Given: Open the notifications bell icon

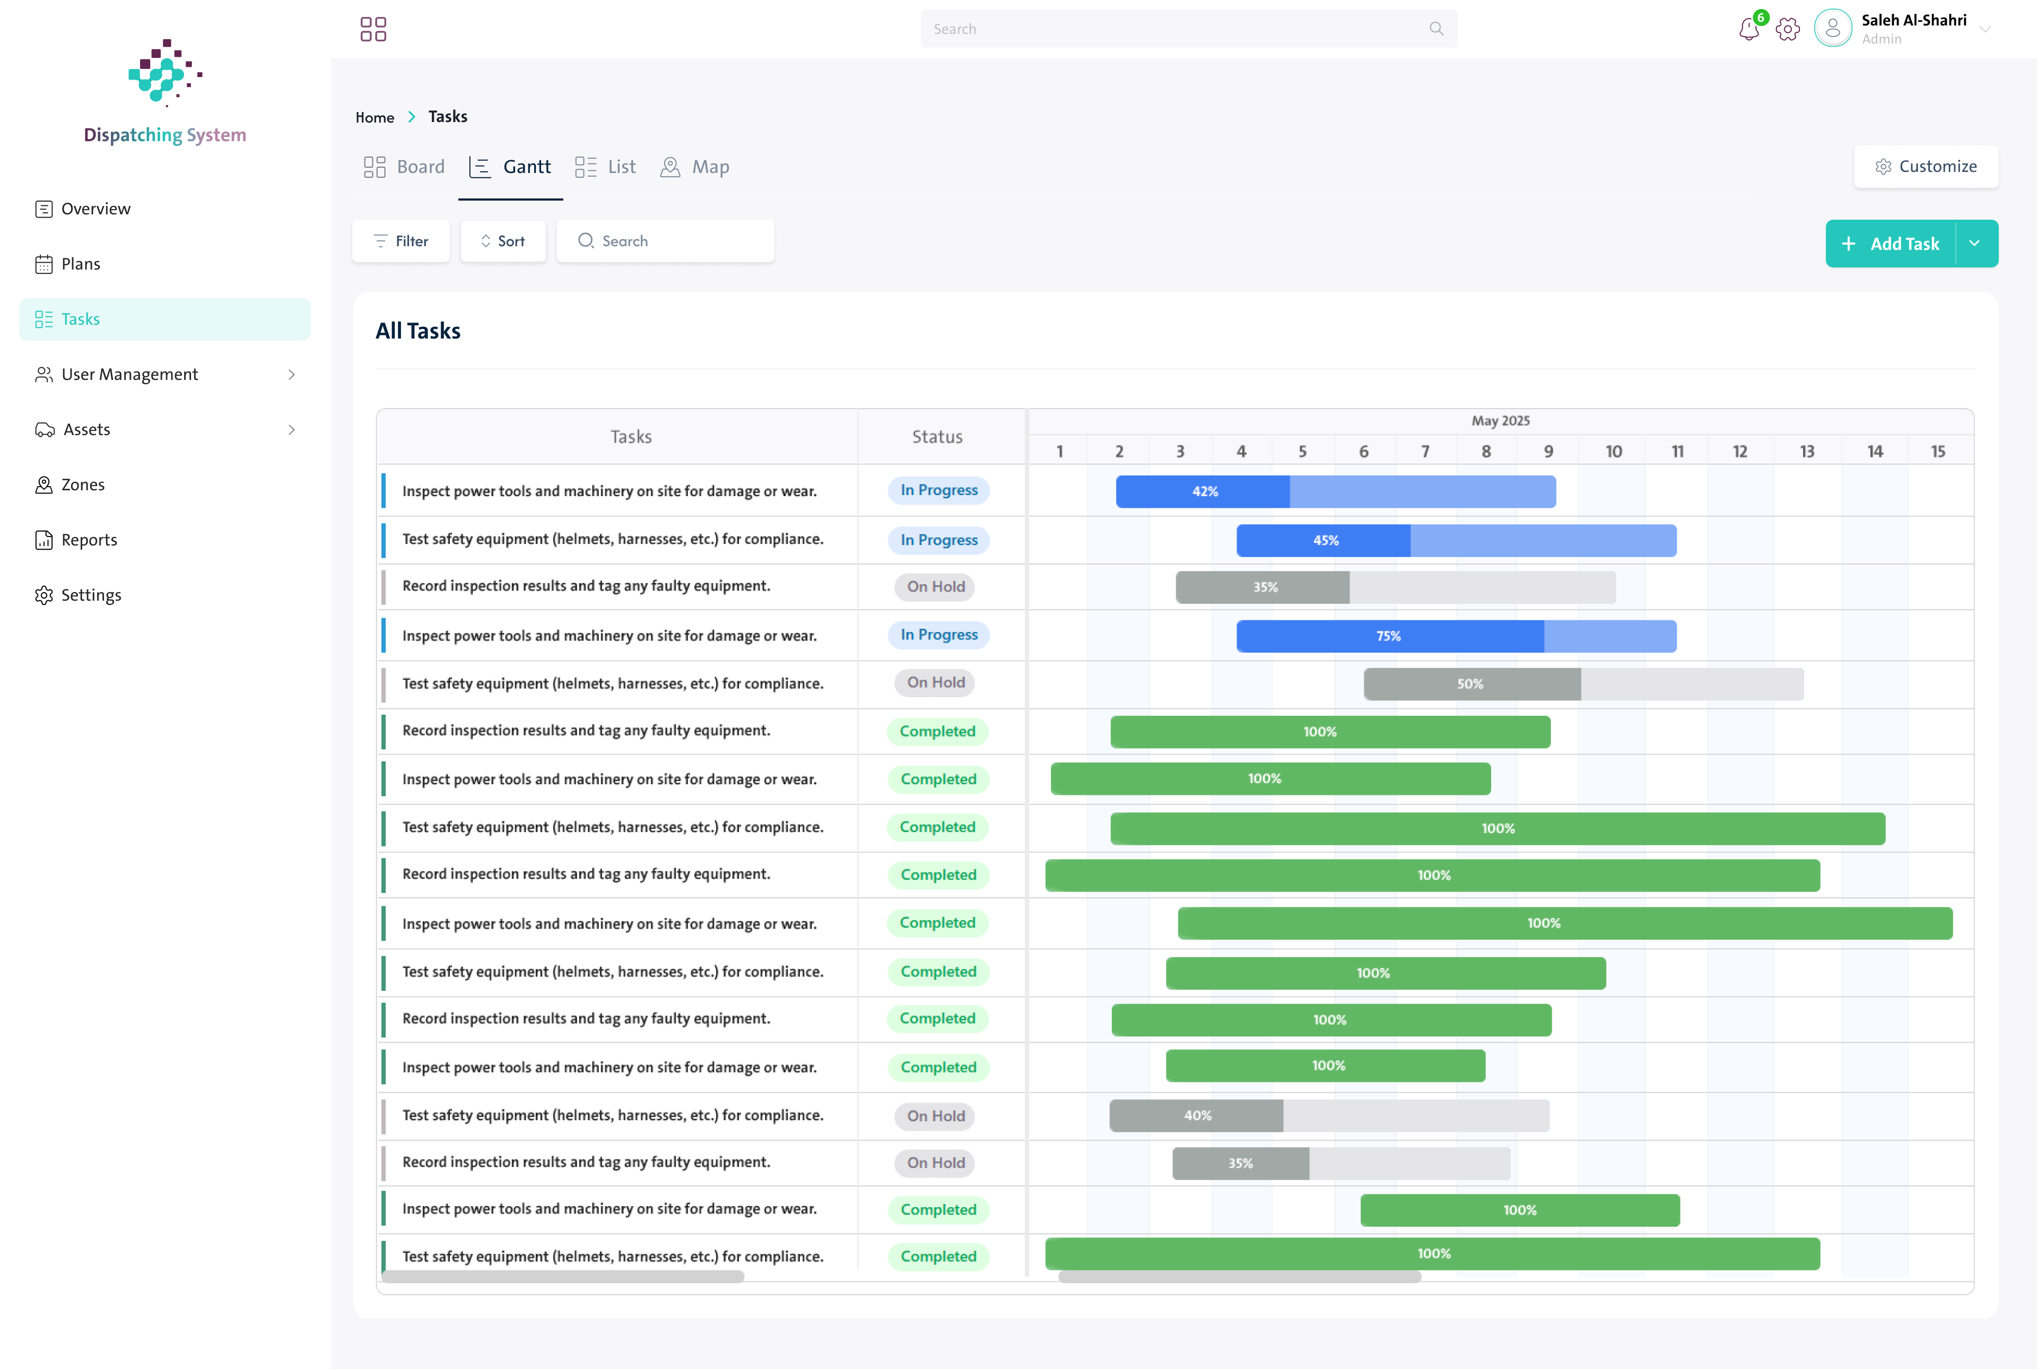Looking at the screenshot, I should (1748, 29).
